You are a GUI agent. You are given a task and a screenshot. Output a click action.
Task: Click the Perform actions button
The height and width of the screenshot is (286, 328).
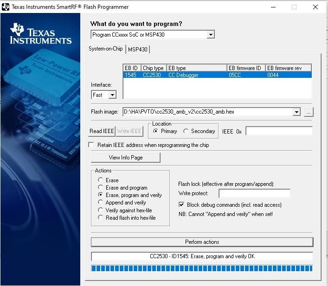202,242
